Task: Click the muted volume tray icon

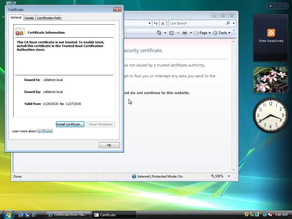Action: pos(270,214)
